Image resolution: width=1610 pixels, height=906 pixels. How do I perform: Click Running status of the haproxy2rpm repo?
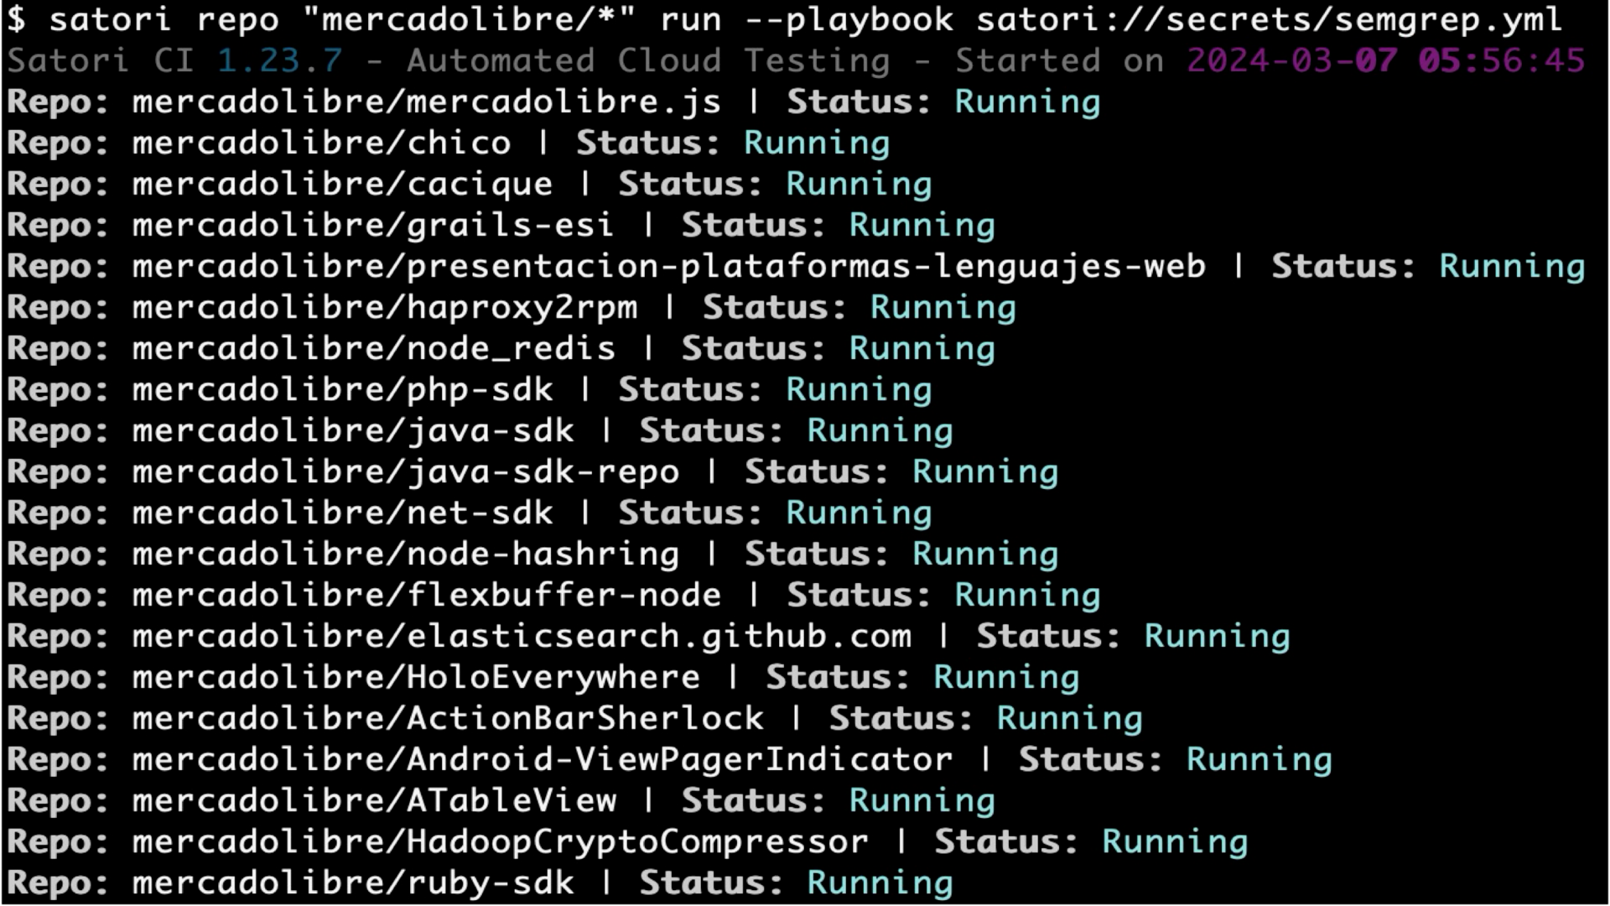point(943,308)
